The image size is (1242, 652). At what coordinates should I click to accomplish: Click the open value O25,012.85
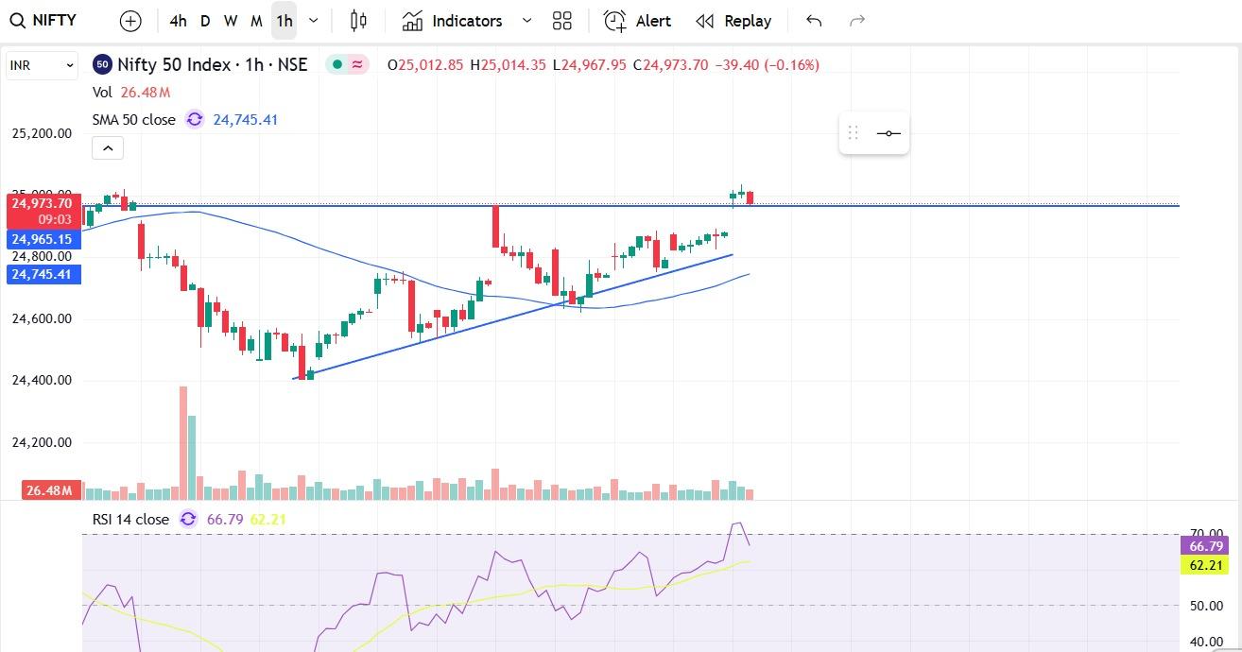coord(425,64)
